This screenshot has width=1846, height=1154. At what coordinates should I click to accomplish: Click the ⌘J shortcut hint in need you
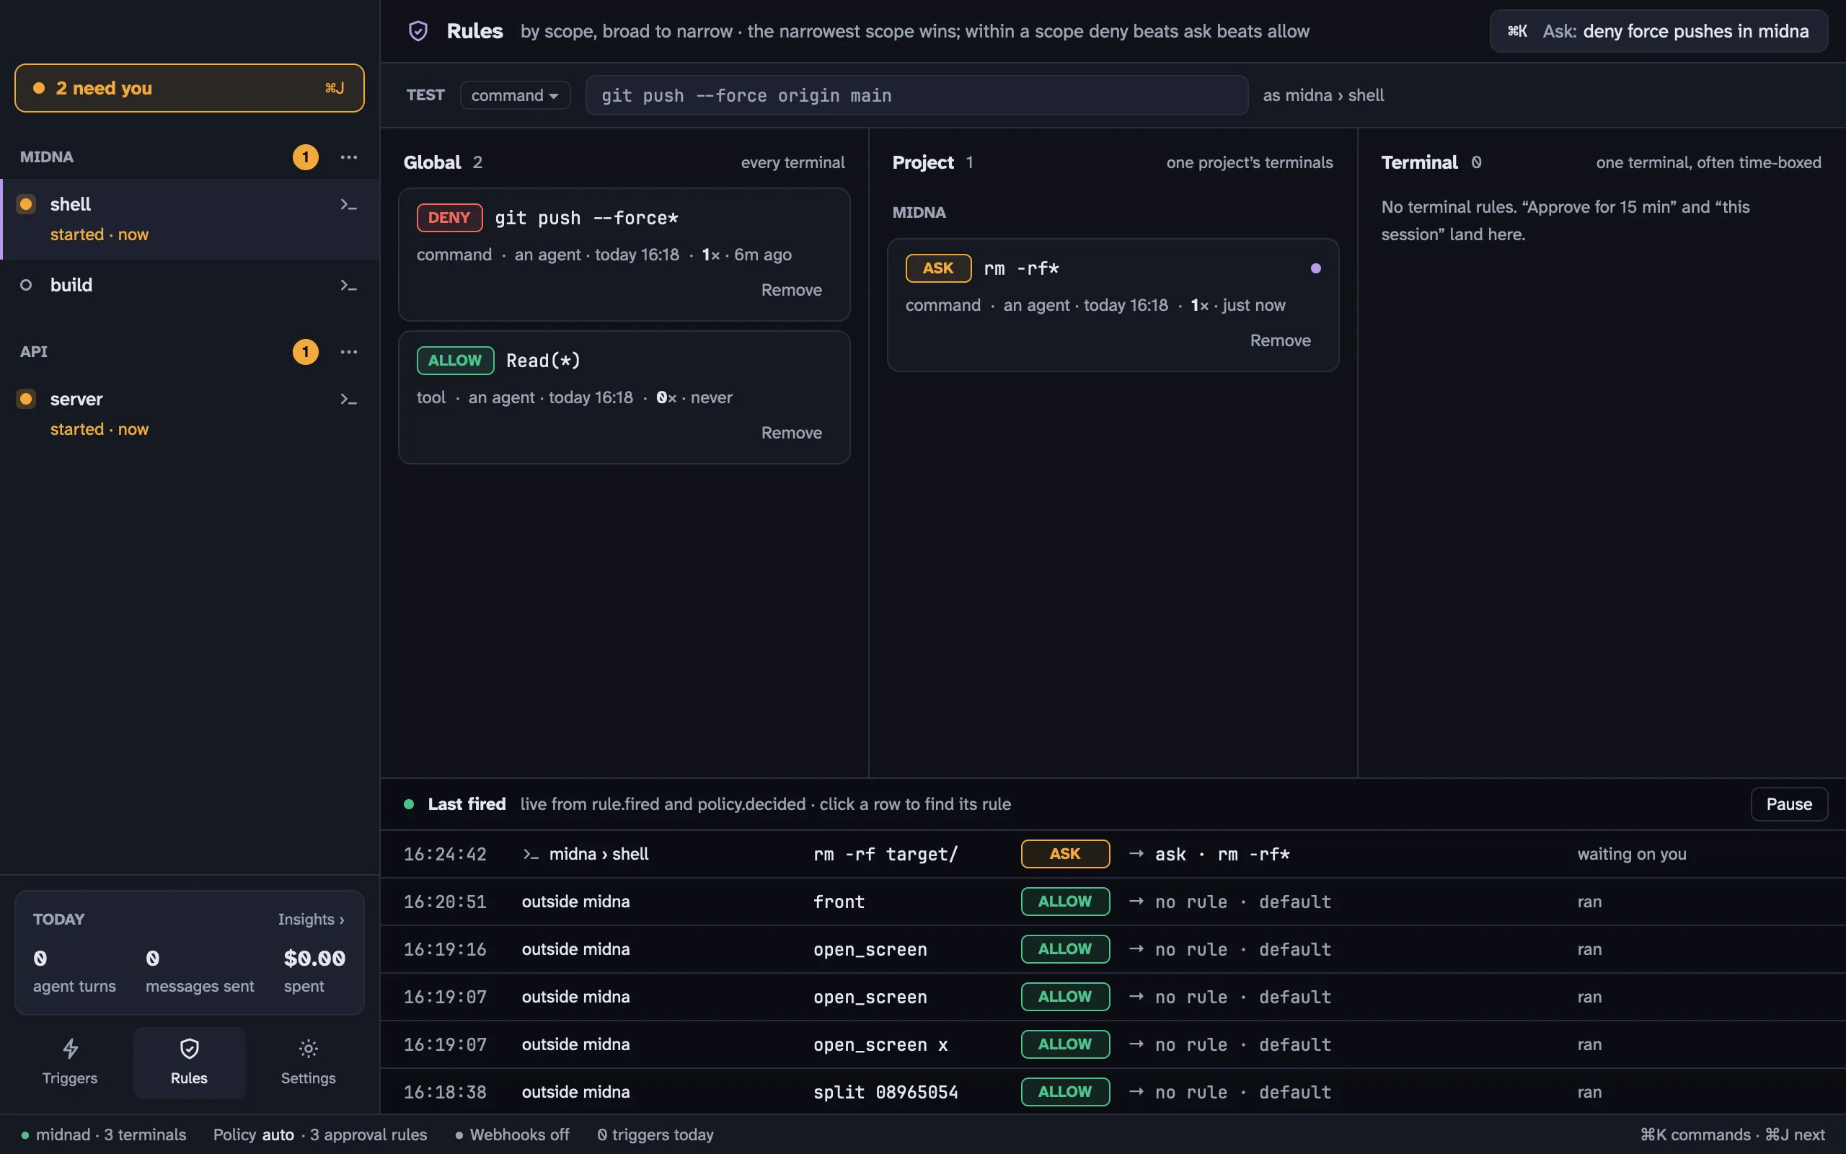(x=334, y=88)
